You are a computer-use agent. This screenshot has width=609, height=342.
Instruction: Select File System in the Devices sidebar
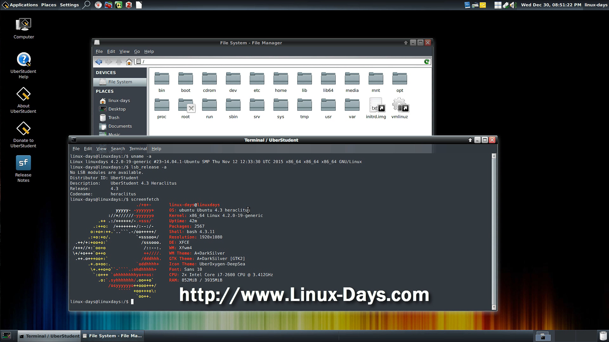click(x=120, y=82)
